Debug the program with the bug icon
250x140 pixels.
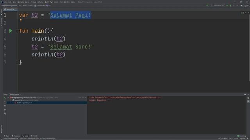coord(230,5)
